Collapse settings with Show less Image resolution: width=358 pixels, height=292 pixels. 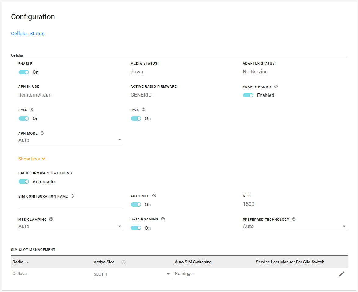tap(32, 159)
